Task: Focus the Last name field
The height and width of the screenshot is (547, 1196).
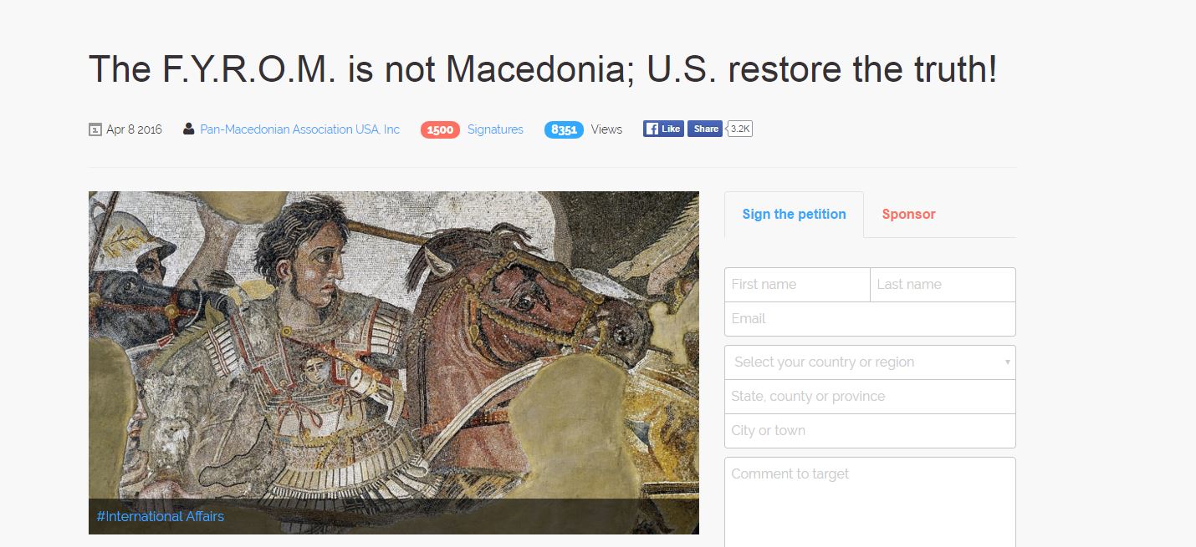Action: (943, 285)
